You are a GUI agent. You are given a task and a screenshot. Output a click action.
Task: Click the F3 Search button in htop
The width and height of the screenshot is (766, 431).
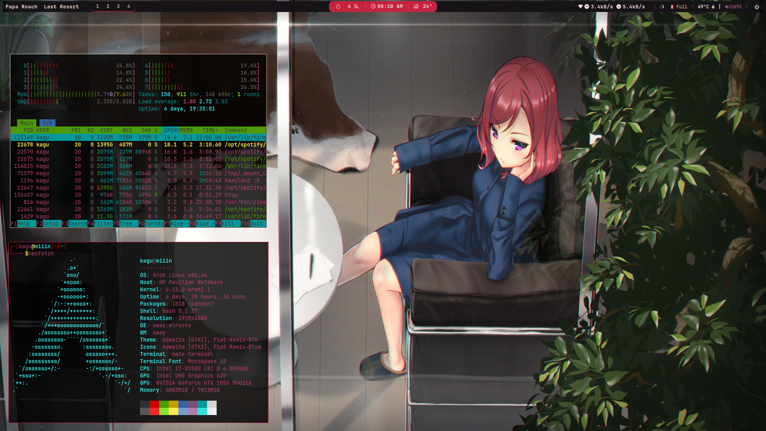75,223
